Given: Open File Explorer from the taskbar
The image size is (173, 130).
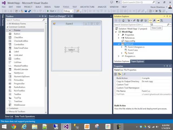Looking at the screenshot, I should pyautogui.click(x=35, y=126).
